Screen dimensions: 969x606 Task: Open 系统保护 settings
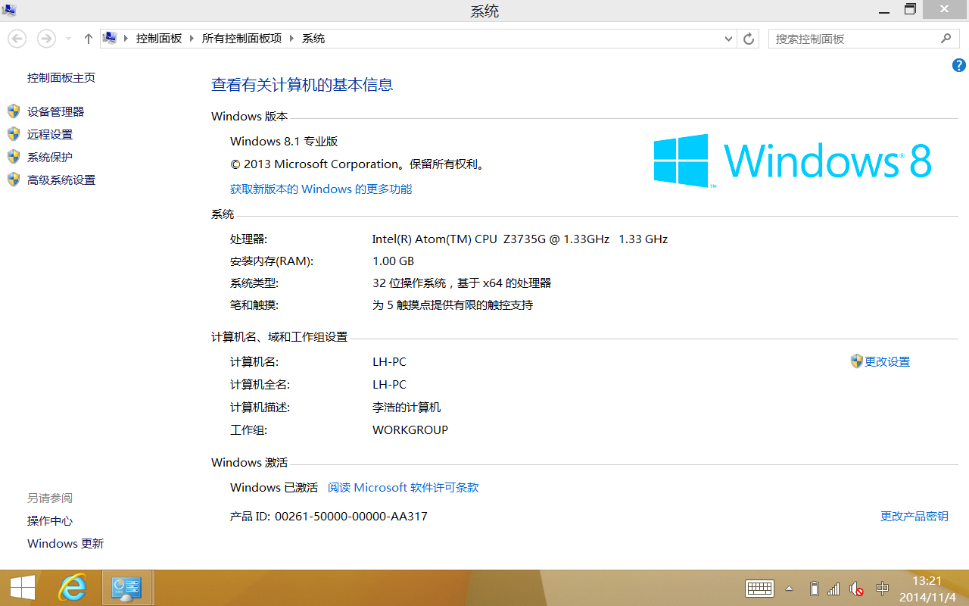50,158
